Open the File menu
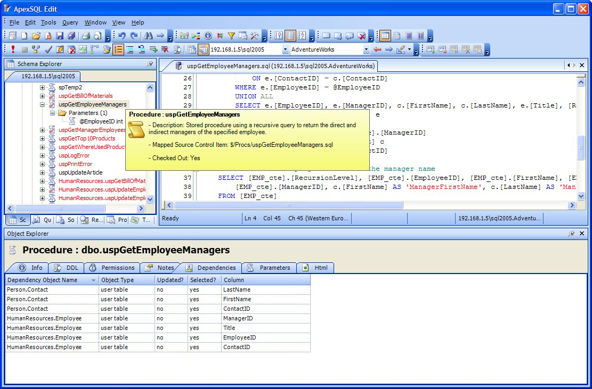Image resolution: width=592 pixels, height=389 pixels. tap(14, 22)
